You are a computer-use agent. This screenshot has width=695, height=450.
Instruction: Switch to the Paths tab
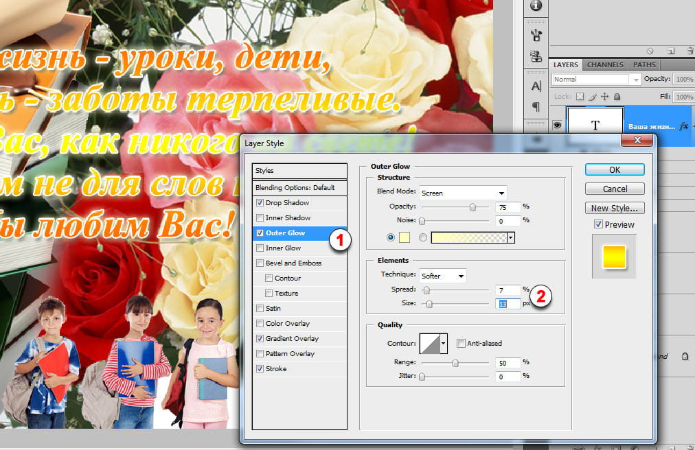643,64
